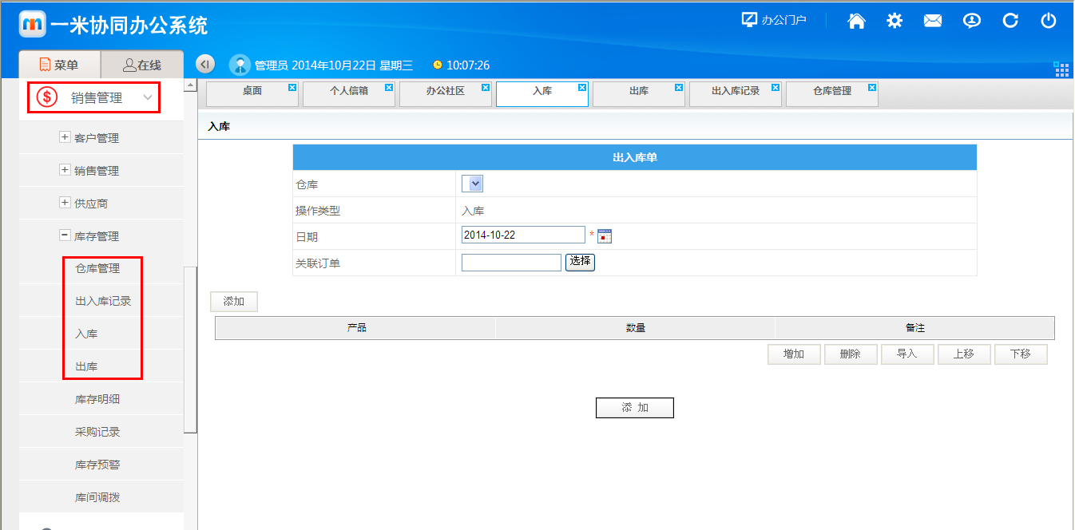Image resolution: width=1075 pixels, height=530 pixels.
Task: Click the 产品 column header
Action: click(356, 328)
